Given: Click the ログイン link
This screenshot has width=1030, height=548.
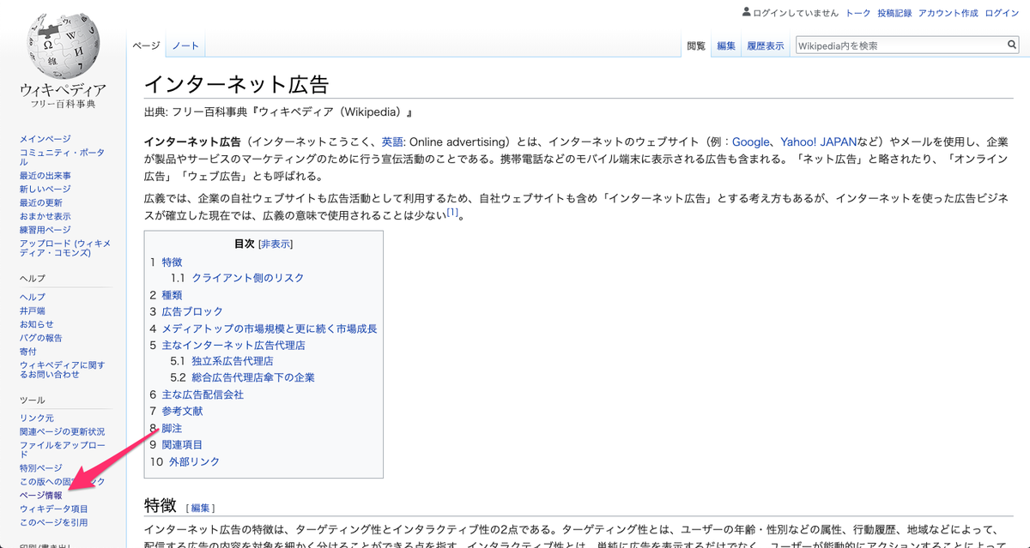Looking at the screenshot, I should (x=1001, y=13).
